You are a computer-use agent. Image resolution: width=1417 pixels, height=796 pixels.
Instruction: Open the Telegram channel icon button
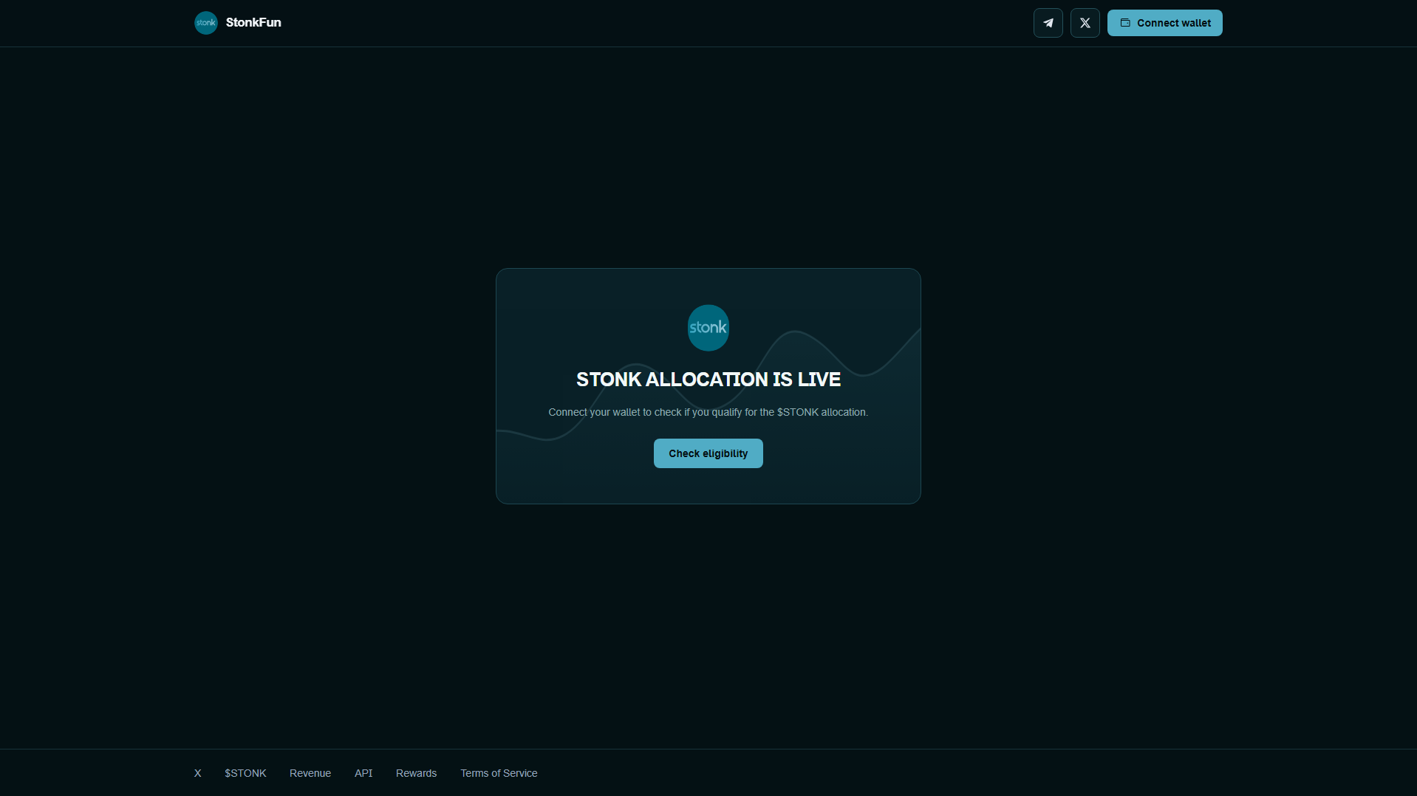[x=1048, y=23]
